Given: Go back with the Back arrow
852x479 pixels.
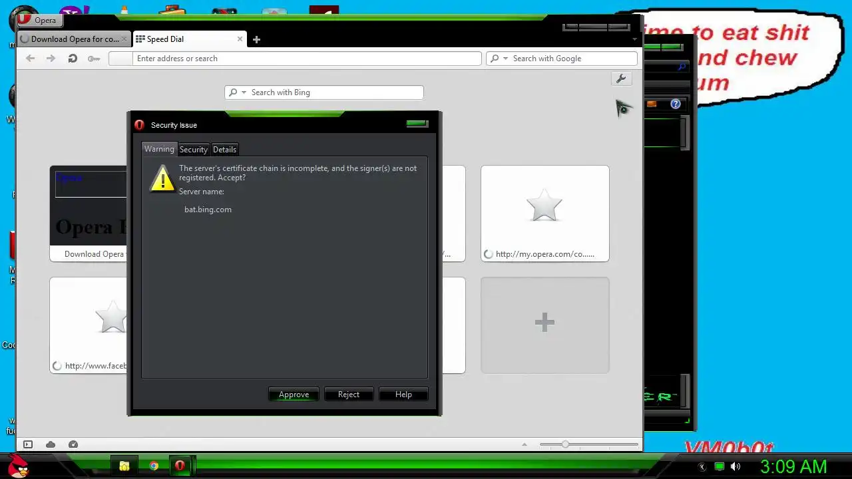Looking at the screenshot, I should click(30, 59).
